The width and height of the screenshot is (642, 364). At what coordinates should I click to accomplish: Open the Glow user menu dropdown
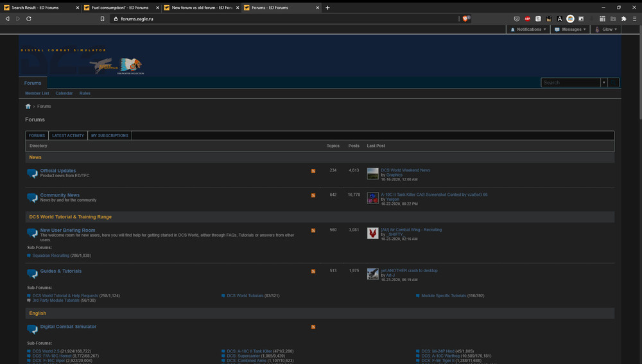[605, 30]
